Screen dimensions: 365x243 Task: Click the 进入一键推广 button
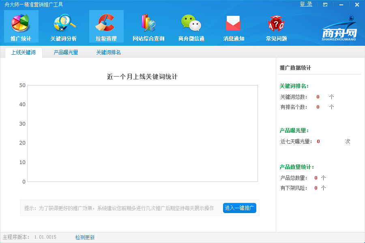(x=239, y=208)
